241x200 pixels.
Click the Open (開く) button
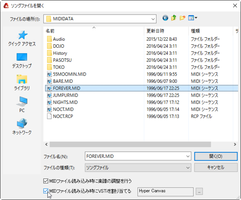(x=216, y=156)
